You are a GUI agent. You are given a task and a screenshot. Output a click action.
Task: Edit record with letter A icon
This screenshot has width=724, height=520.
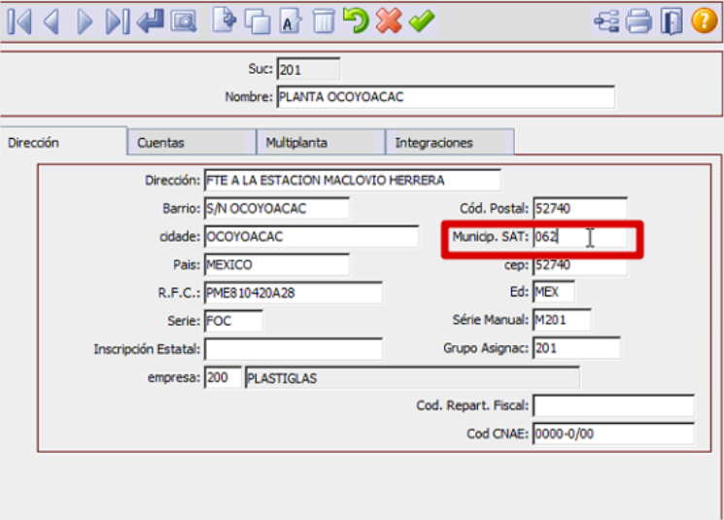click(291, 21)
